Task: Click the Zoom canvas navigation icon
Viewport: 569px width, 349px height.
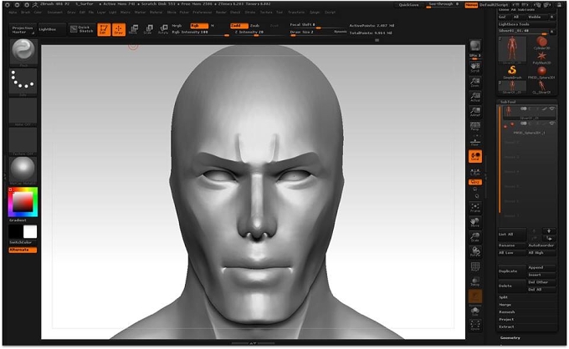Action: click(475, 82)
